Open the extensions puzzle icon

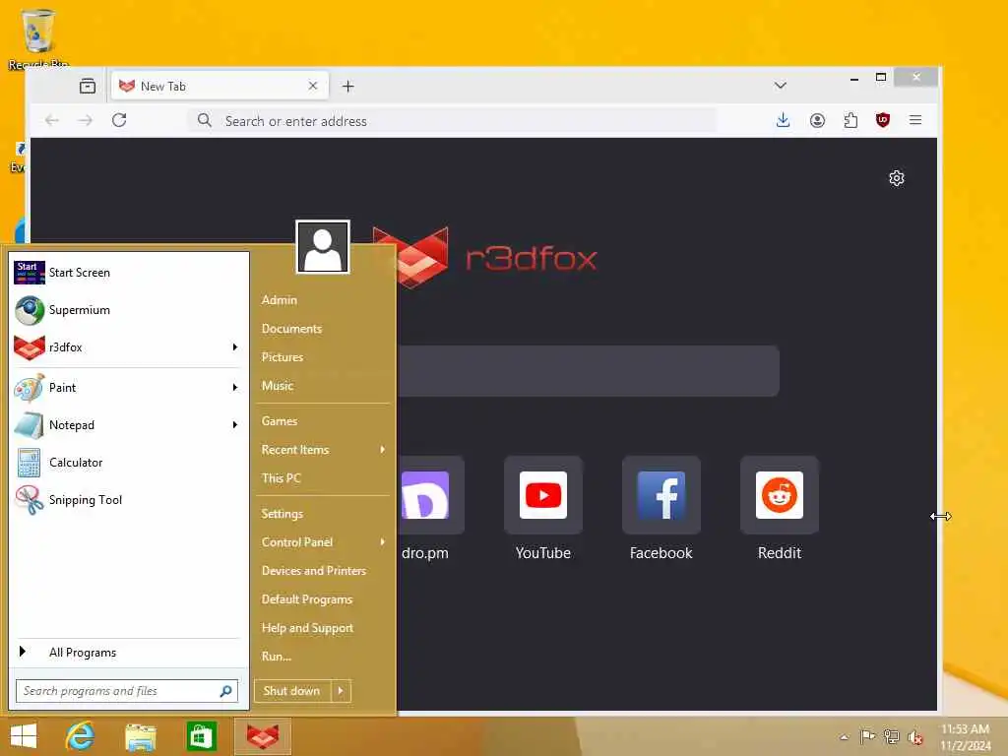coord(850,120)
